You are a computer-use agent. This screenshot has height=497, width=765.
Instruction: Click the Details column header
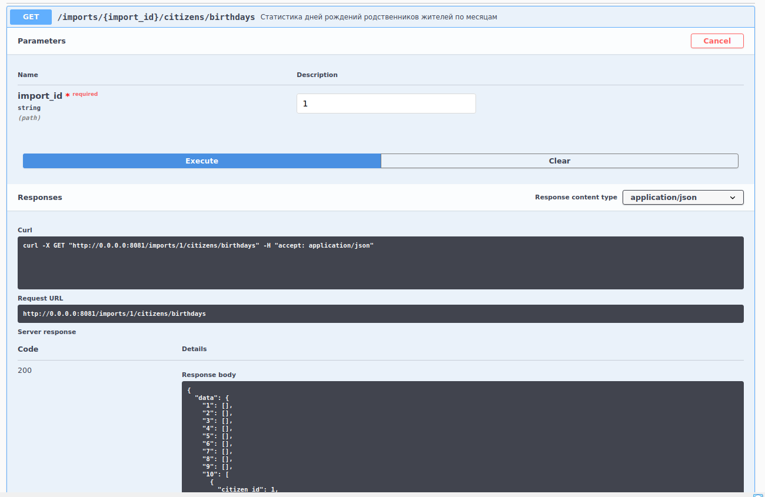tap(194, 349)
